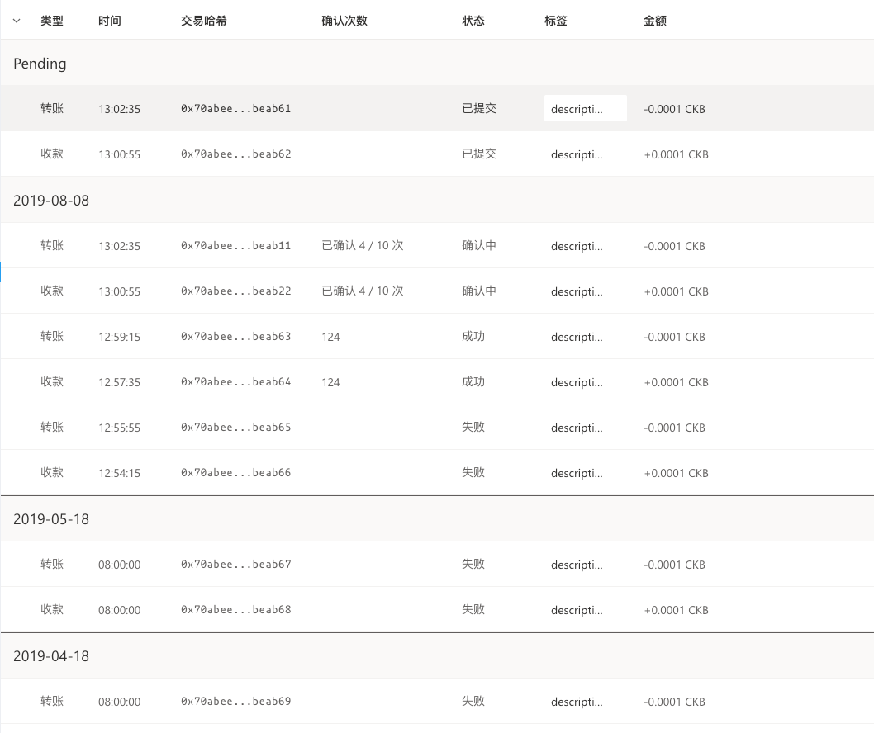Click time 12:59:15

119,337
